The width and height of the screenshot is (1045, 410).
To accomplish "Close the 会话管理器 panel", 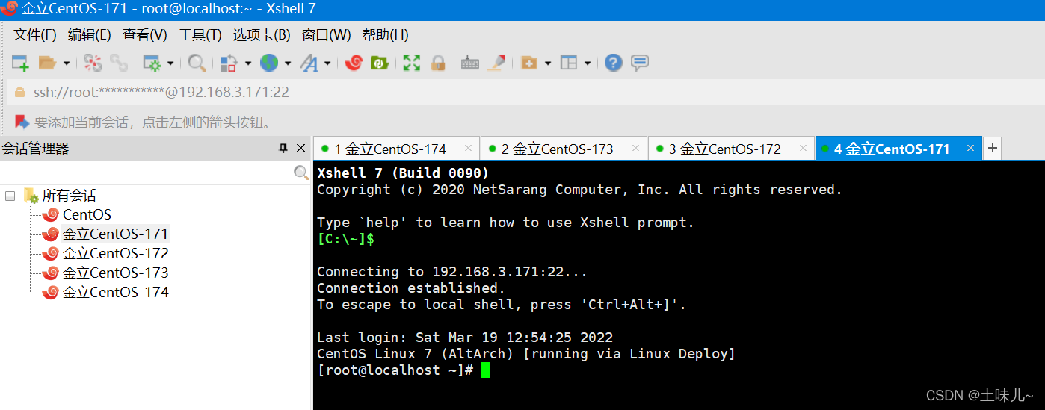I will (301, 149).
